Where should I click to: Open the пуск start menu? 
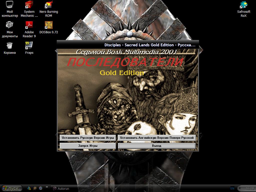click(x=11, y=188)
